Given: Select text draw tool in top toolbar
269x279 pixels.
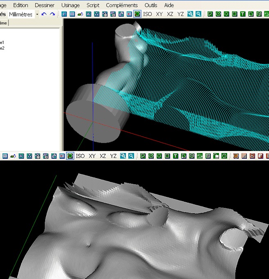Looking at the screenshot, I should [243, 14].
